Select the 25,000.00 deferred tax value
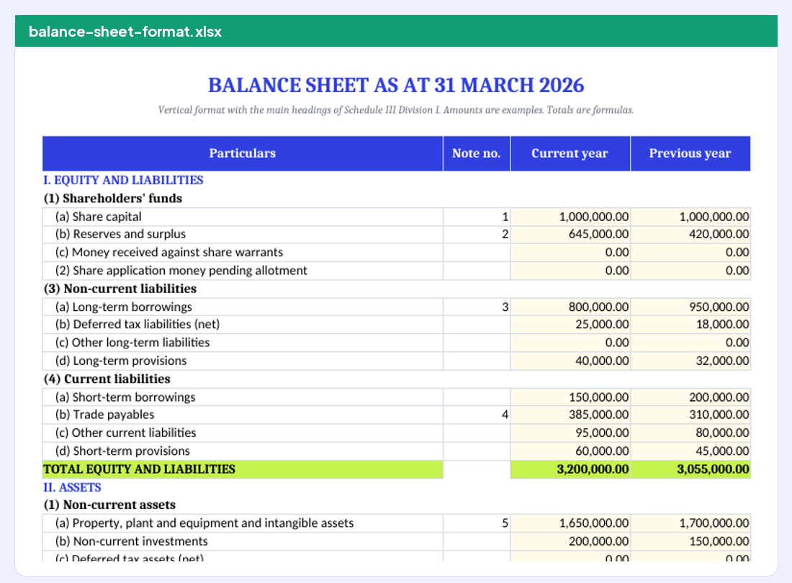 570,325
